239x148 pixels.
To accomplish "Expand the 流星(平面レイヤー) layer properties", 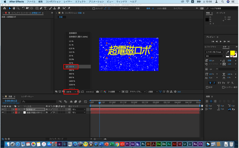I will coord(13,113).
